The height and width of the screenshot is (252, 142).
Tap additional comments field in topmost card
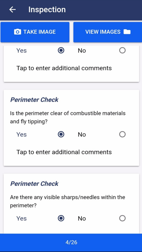point(64,68)
